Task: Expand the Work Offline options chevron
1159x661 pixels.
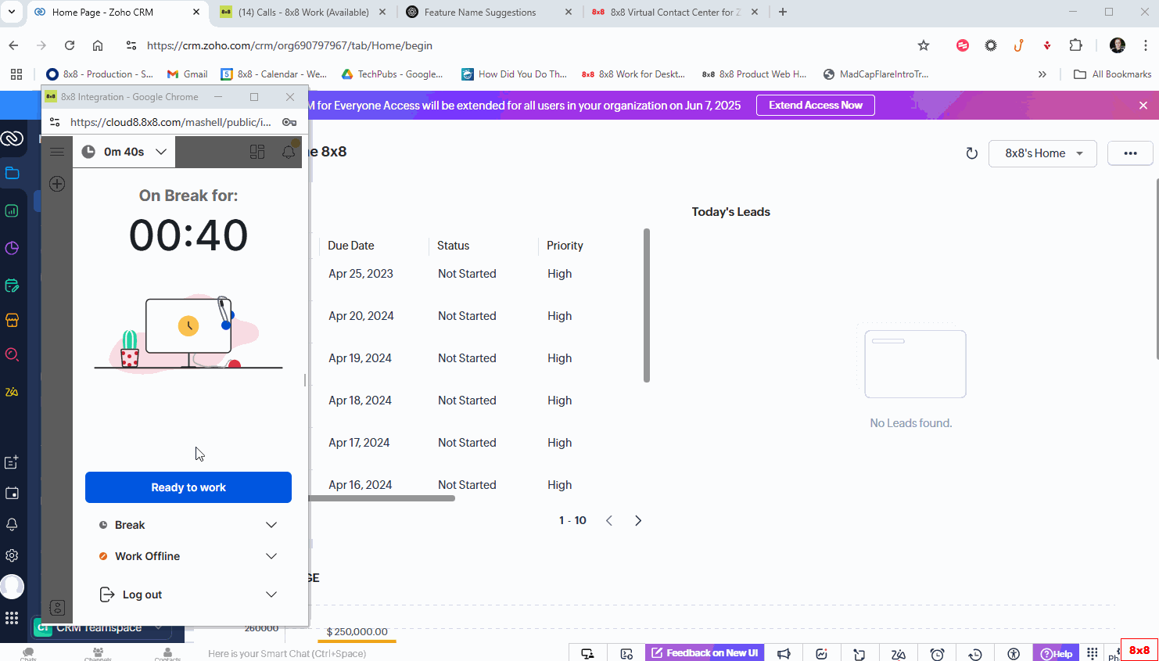Action: (271, 556)
